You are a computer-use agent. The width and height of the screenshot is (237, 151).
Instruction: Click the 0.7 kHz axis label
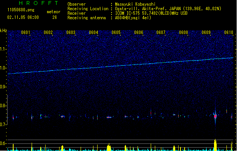pyautogui.click(x=3, y=125)
